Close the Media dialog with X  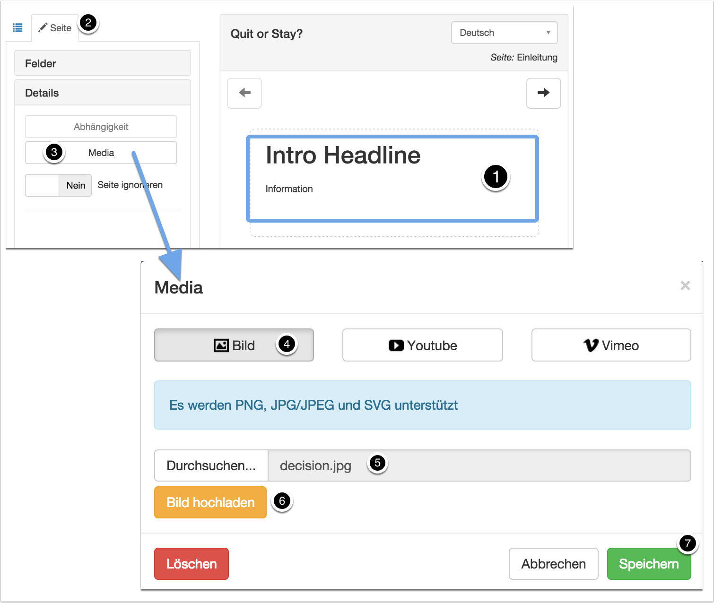pos(685,285)
